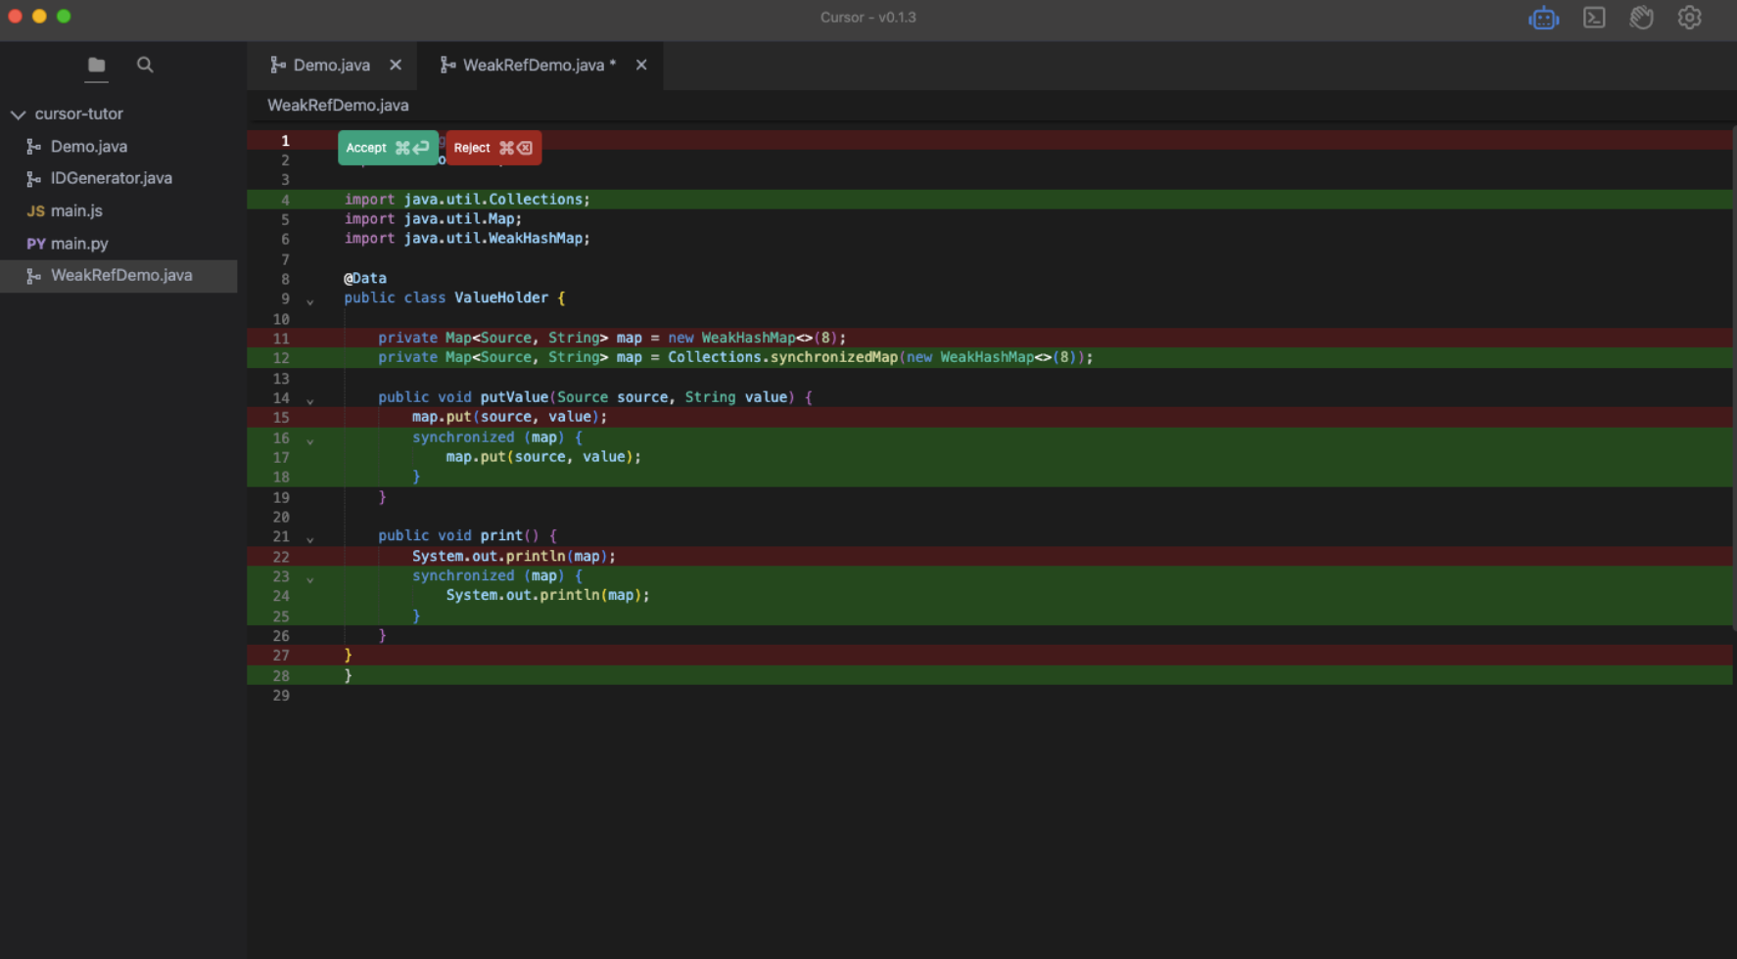Screen dimensions: 1737x959
Task: Show the file explorer folder icon
Action: 96,65
